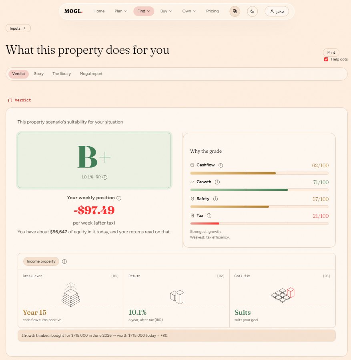
Task: Click the Growth score progress bar
Action: coord(259,190)
